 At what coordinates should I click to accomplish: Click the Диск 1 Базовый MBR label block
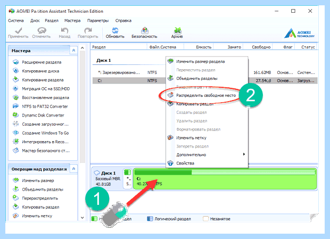click(x=107, y=178)
